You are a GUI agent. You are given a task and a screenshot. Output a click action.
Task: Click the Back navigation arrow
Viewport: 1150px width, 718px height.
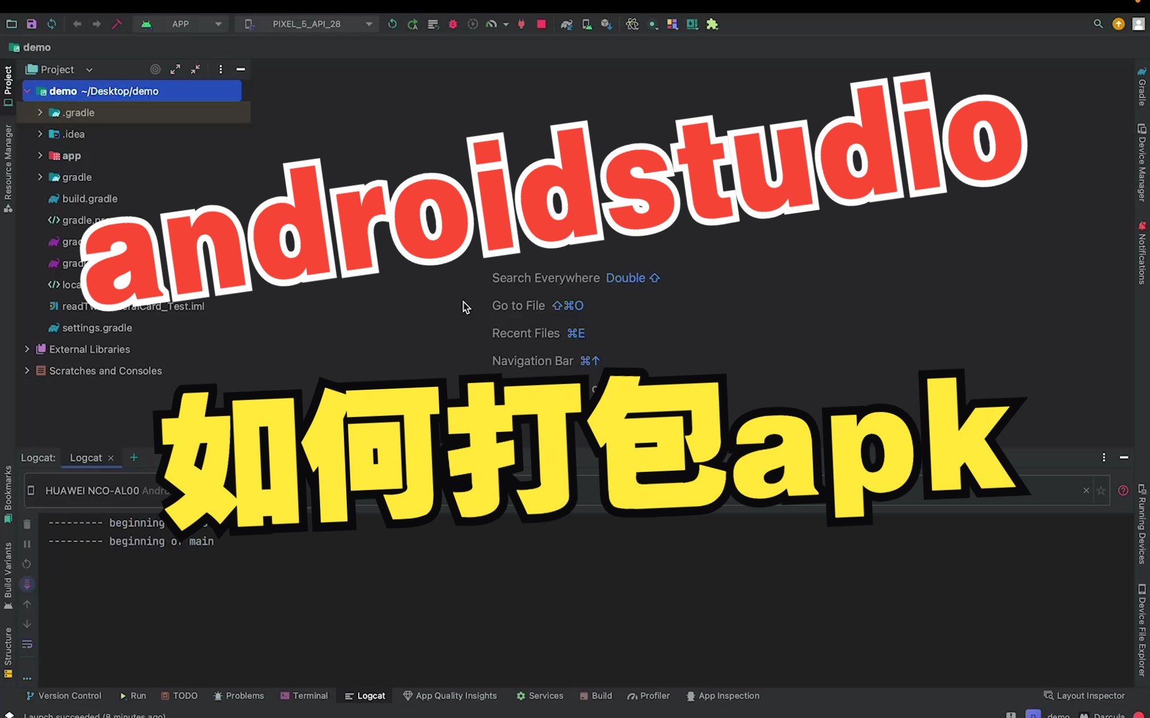(x=77, y=24)
